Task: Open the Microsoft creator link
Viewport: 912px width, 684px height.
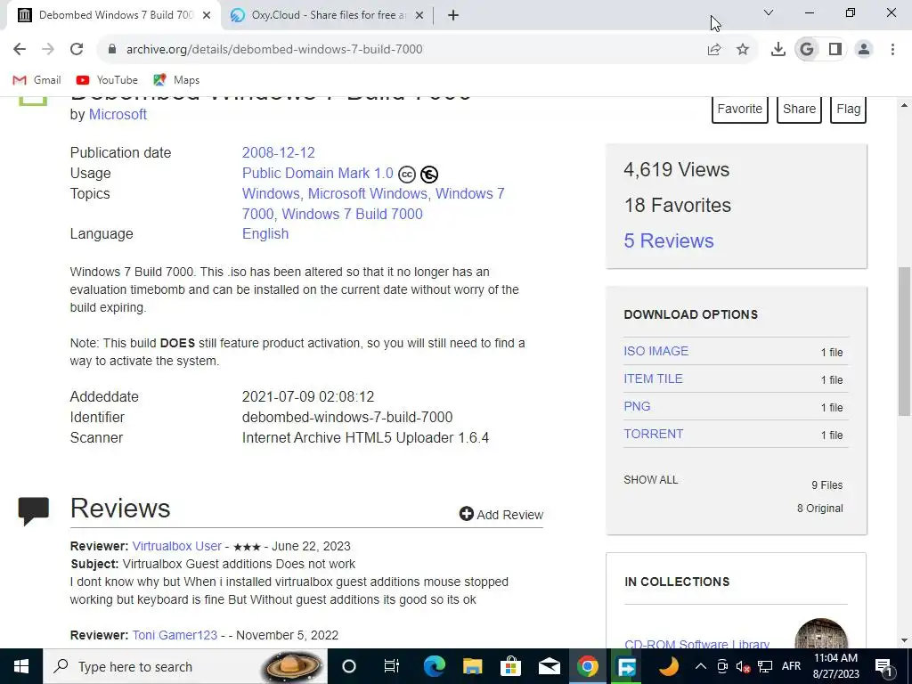Action: pyautogui.click(x=118, y=115)
